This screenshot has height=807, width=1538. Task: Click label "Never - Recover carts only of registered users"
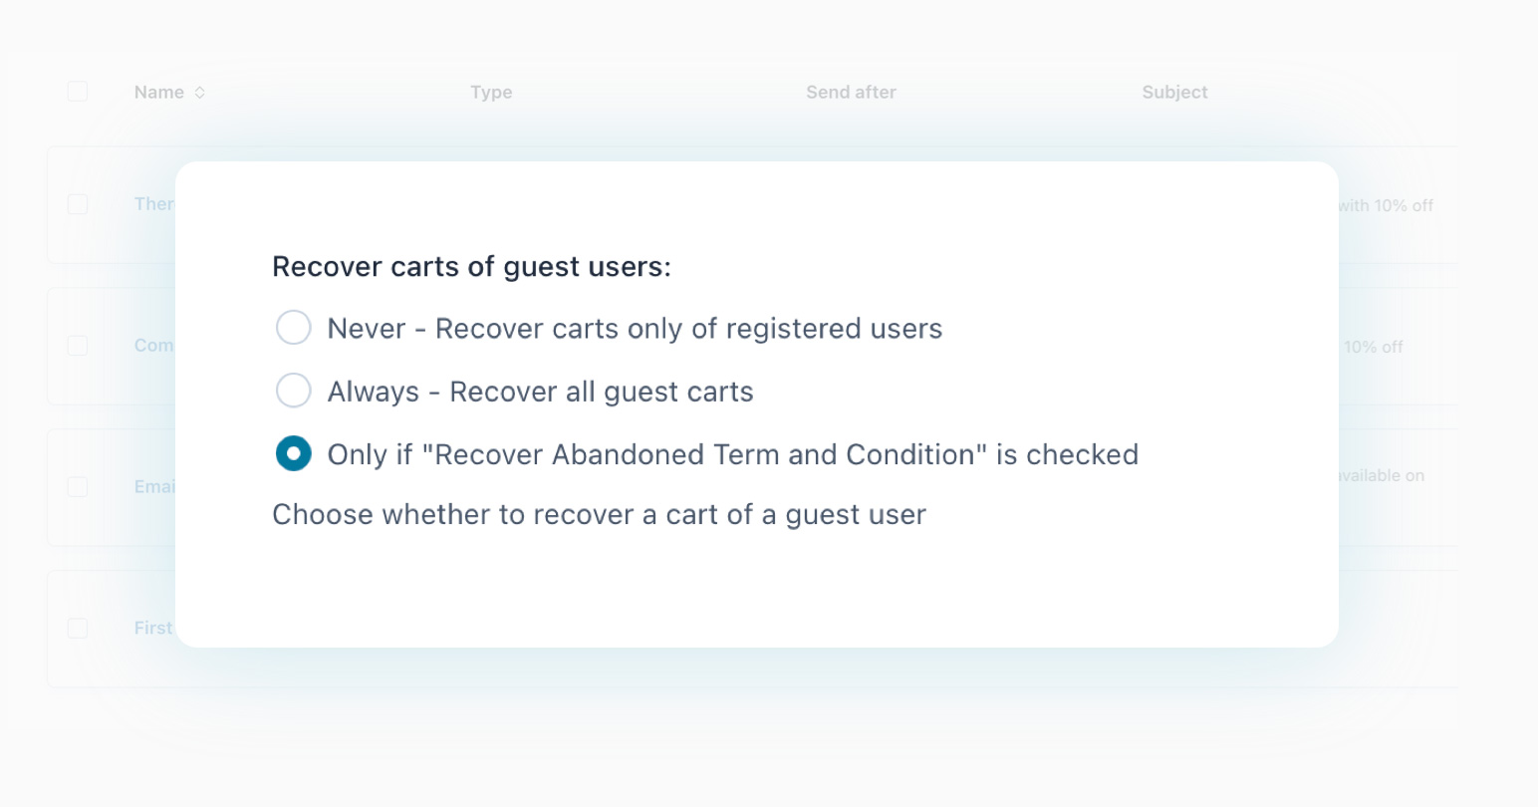[x=635, y=329]
